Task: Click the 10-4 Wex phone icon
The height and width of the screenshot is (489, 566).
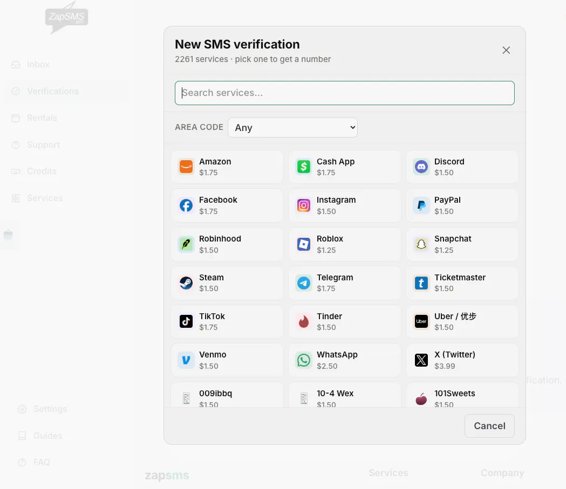Action: pos(304,399)
